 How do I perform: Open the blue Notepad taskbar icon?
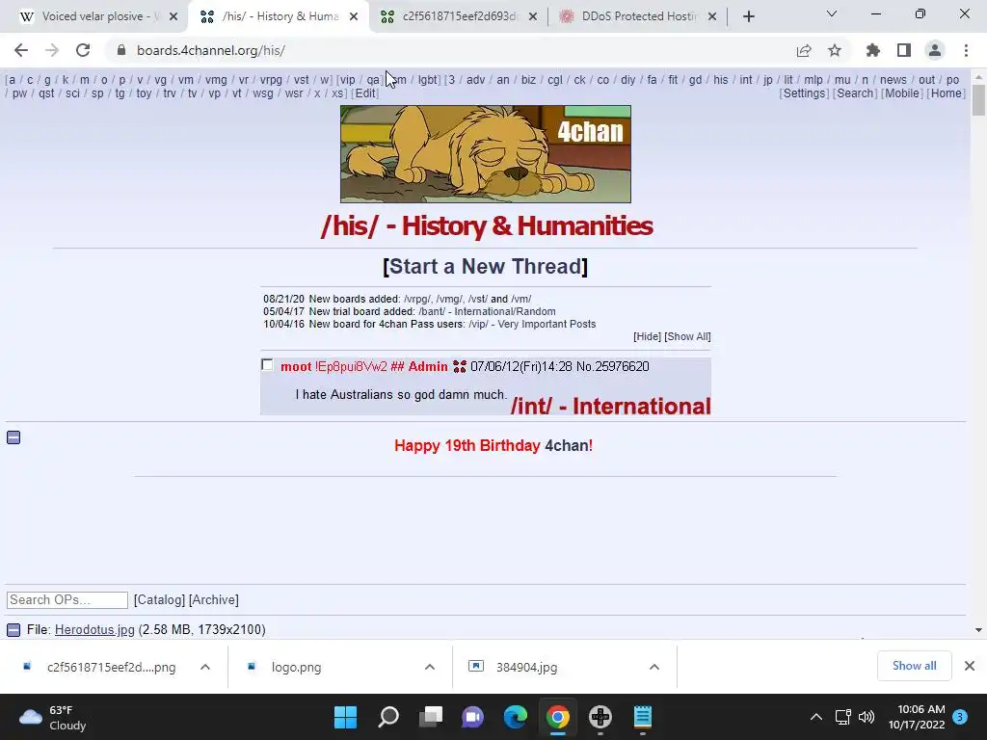coord(643,717)
